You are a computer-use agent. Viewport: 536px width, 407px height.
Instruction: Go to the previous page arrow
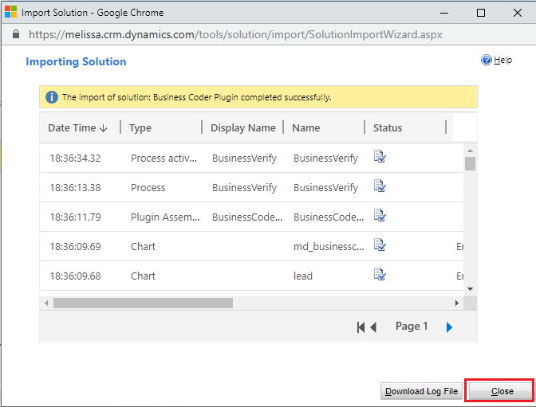pos(373,327)
